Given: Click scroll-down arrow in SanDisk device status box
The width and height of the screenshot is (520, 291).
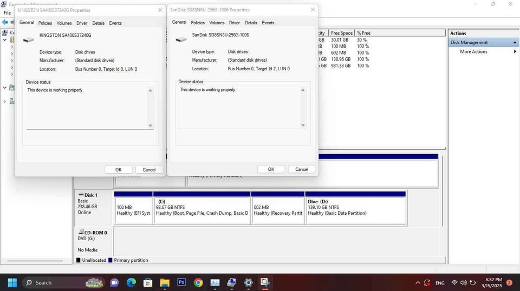Looking at the screenshot, I should (303, 125).
